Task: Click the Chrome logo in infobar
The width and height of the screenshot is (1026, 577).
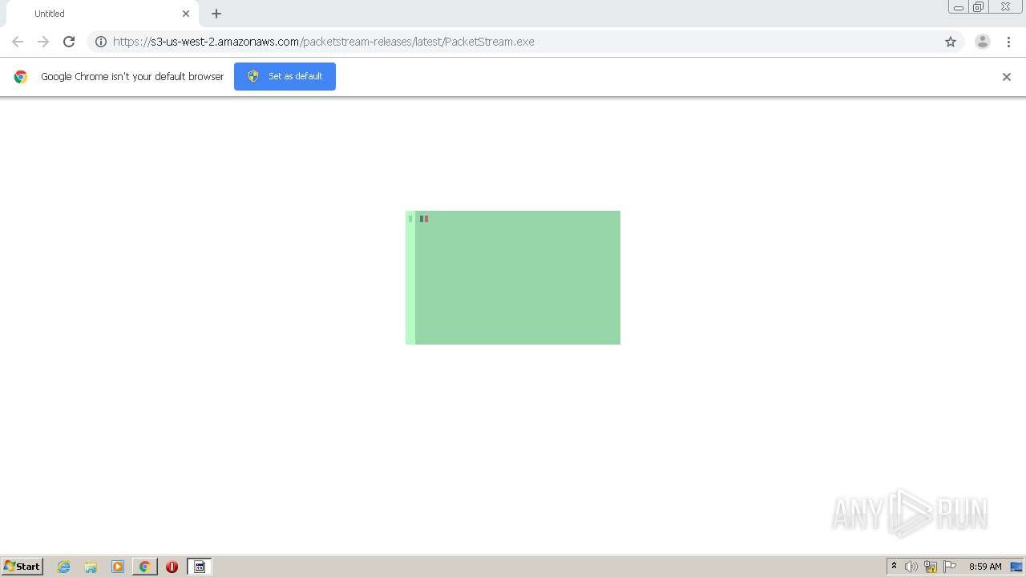Action: tap(21, 77)
